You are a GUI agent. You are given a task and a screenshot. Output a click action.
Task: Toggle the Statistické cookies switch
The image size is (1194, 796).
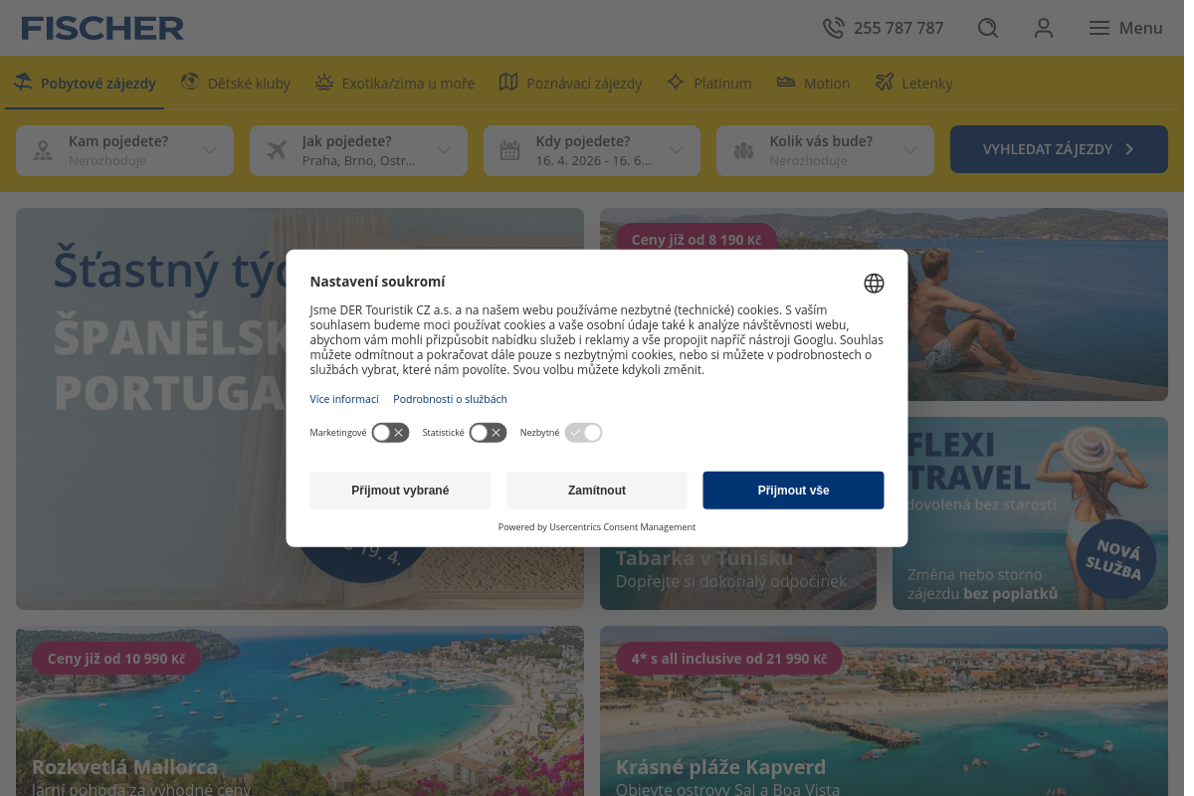(488, 433)
